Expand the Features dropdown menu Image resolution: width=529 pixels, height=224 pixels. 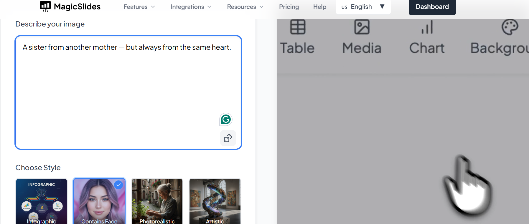tap(139, 7)
